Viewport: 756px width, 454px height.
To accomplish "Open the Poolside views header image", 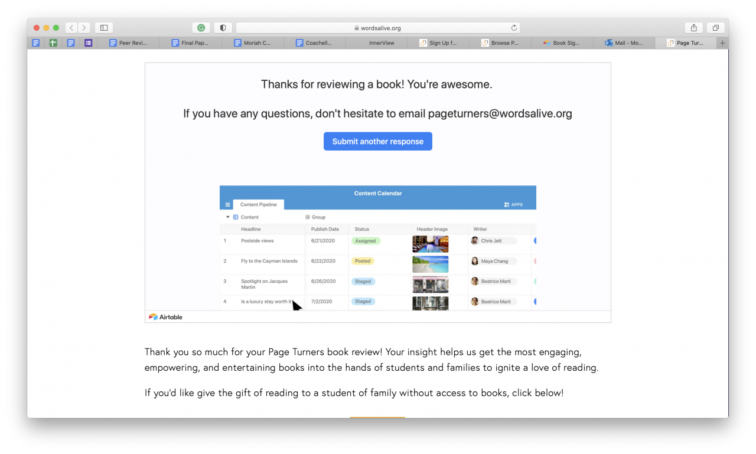I will pyautogui.click(x=431, y=244).
